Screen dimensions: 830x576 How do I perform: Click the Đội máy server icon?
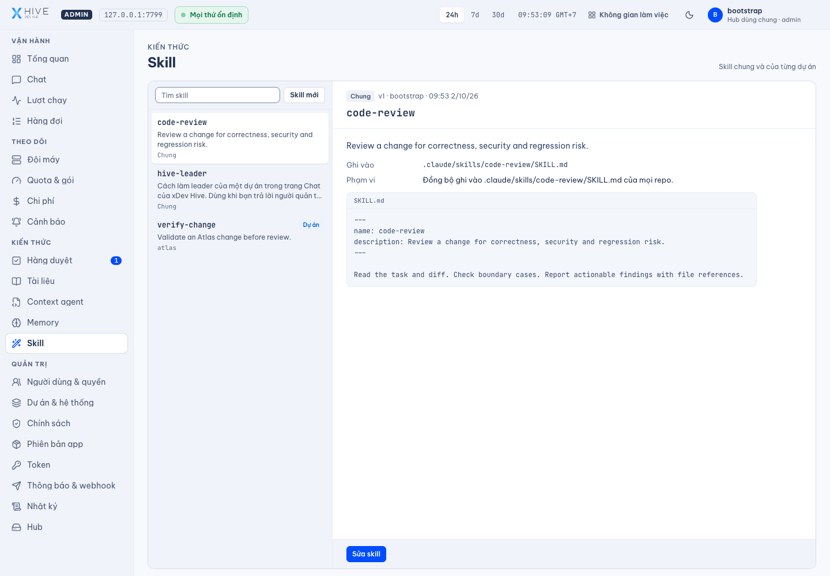(x=17, y=160)
